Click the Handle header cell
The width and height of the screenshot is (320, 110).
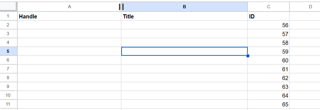pos(69,16)
